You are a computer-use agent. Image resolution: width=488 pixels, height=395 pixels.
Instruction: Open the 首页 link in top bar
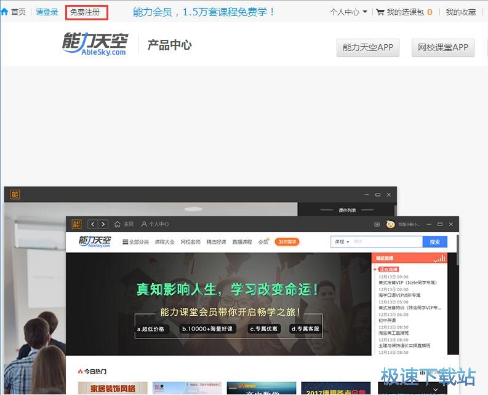[x=18, y=12]
